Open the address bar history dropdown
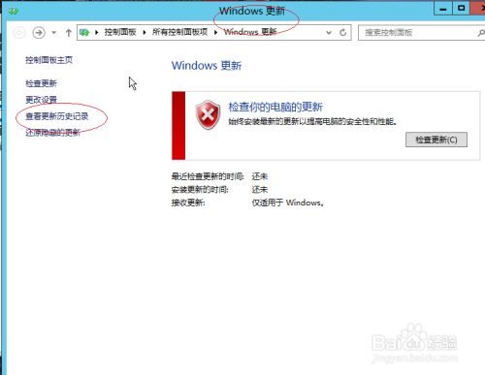The height and width of the screenshot is (375, 485). pos(329,33)
